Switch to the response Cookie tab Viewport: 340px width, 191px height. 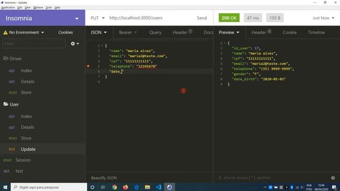pos(290,32)
